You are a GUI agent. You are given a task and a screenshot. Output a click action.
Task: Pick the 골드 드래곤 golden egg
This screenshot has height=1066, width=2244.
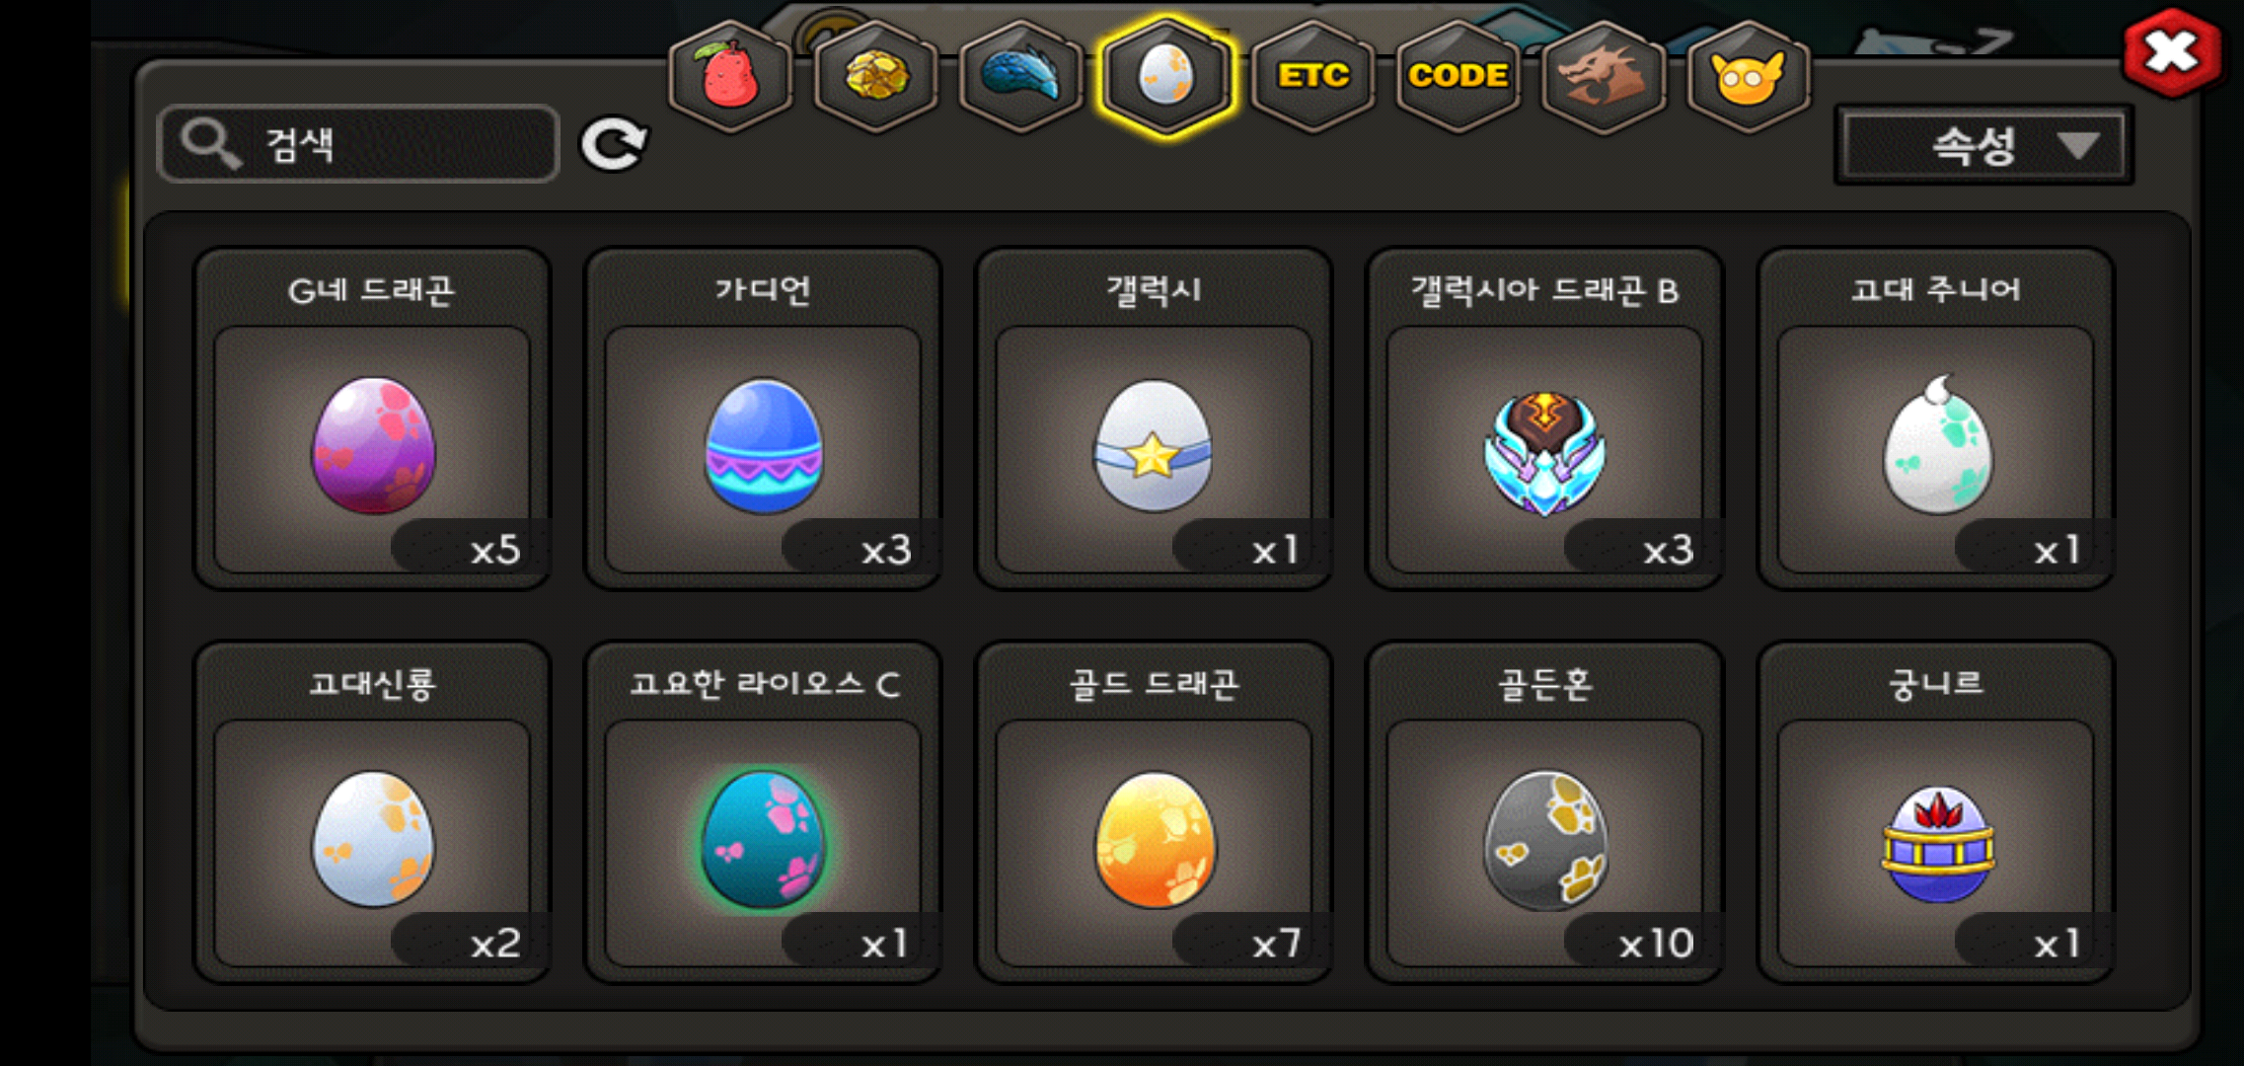pyautogui.click(x=1154, y=812)
